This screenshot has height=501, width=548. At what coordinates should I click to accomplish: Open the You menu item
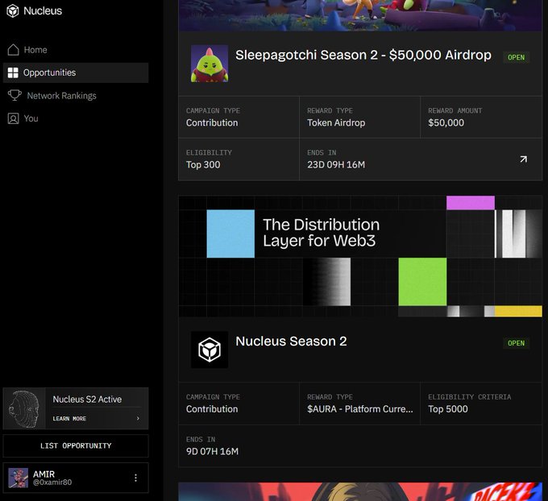pos(76,118)
